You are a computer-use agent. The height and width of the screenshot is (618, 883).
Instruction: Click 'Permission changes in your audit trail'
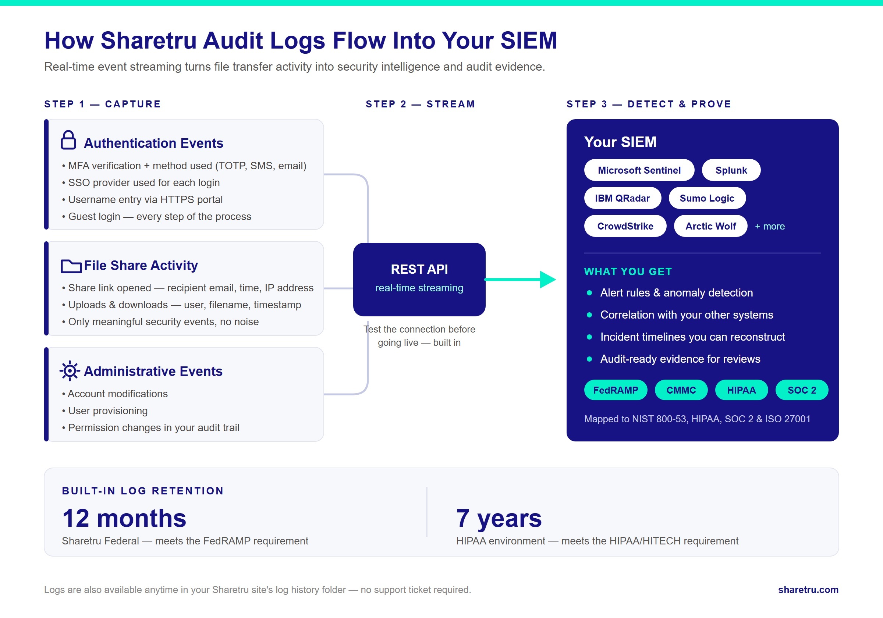point(150,428)
